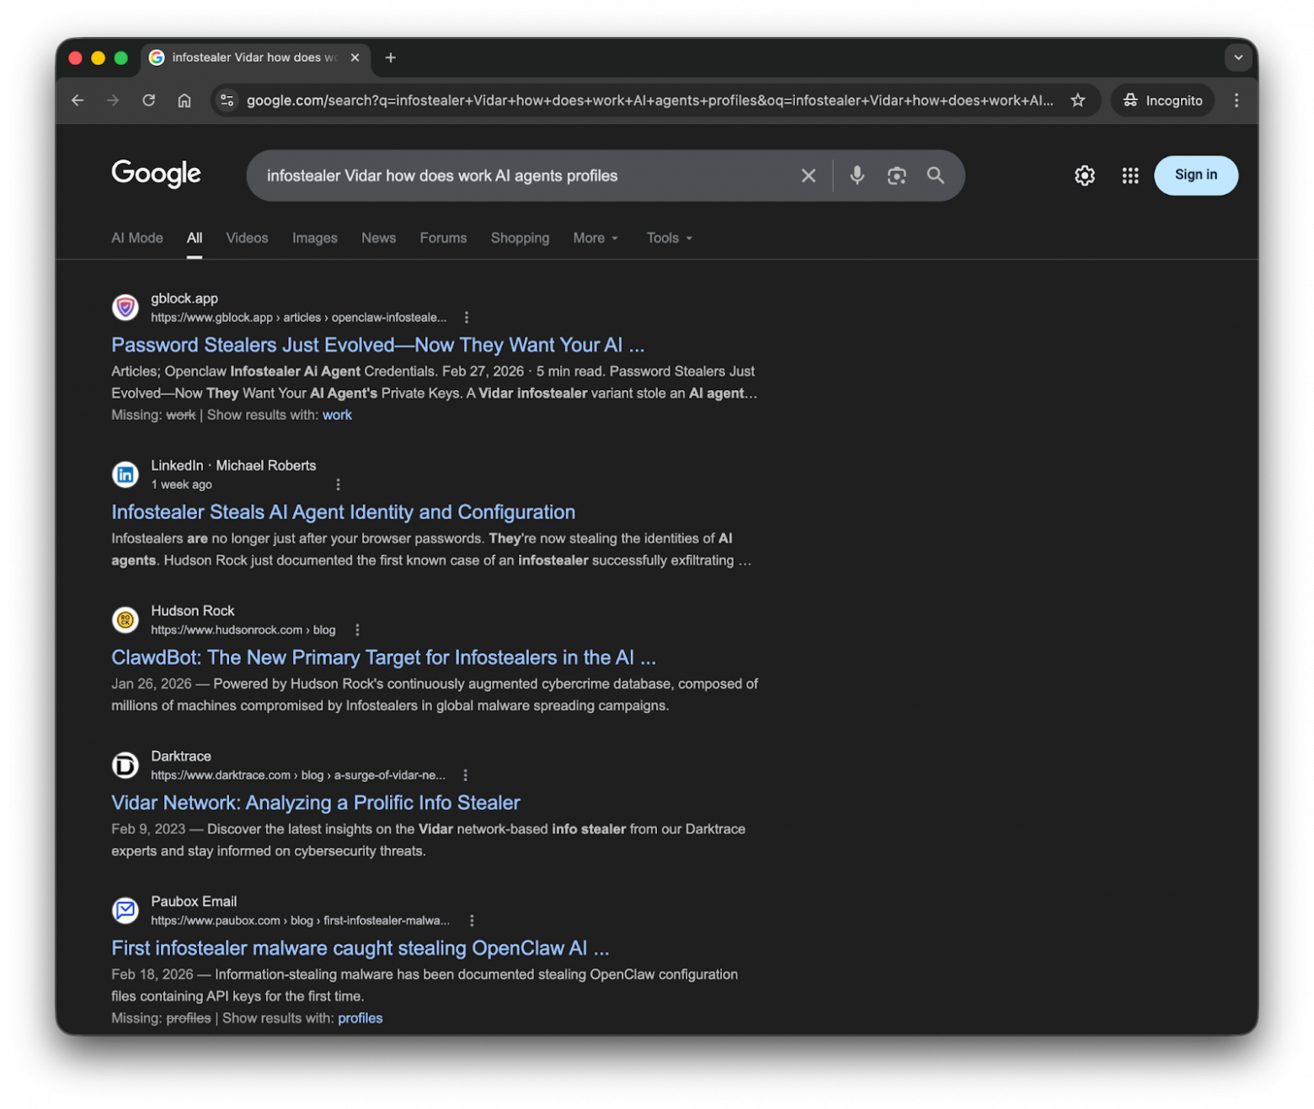Open more options for Darktrace result
Image resolution: width=1314 pixels, height=1109 pixels.
465,775
